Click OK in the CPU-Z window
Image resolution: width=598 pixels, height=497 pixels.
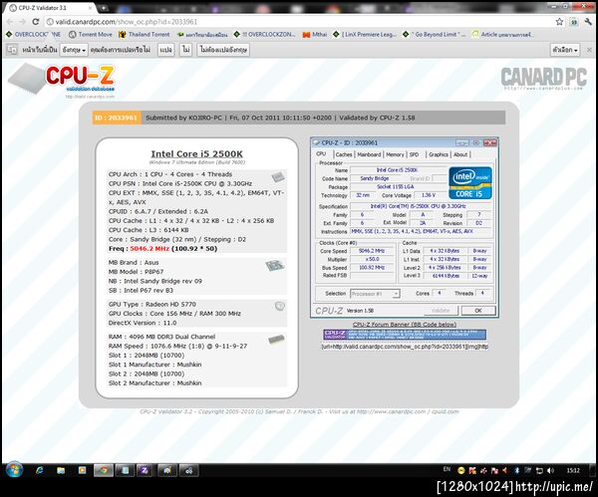[x=478, y=311]
